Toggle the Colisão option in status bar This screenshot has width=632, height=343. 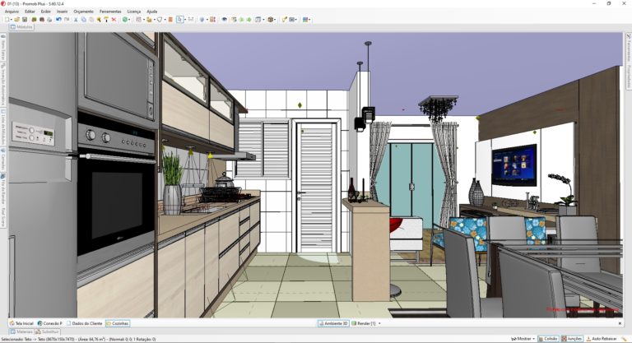tap(547, 338)
